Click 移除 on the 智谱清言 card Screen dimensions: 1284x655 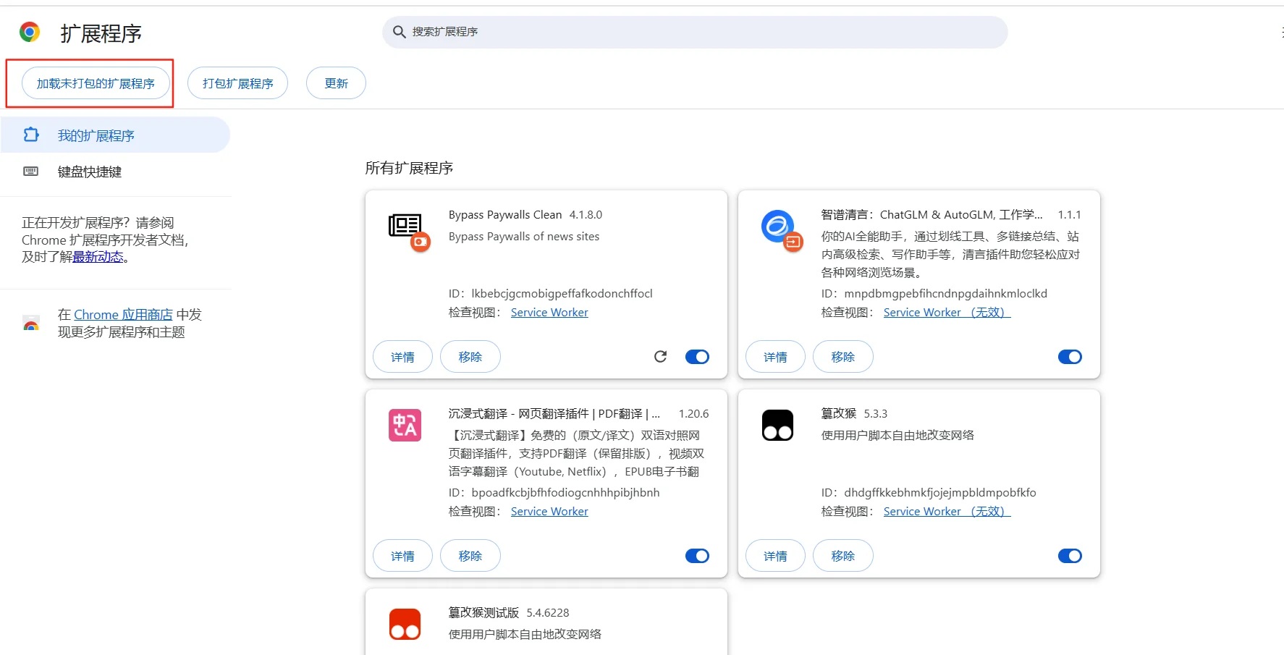[x=842, y=356]
